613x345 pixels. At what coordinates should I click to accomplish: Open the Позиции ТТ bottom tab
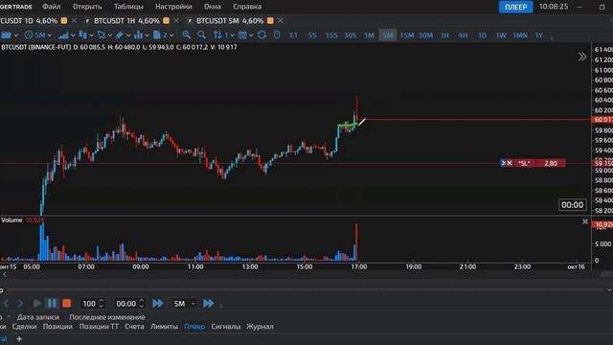(99, 326)
